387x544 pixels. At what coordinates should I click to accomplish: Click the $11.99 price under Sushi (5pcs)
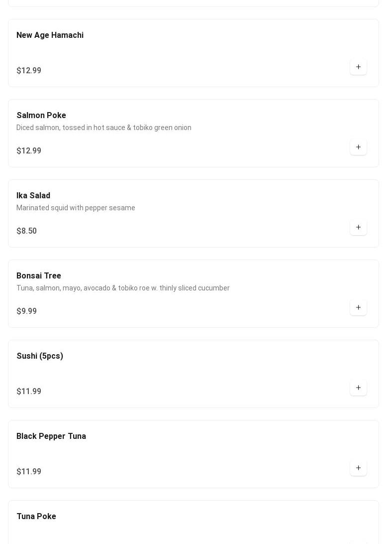[x=29, y=392]
